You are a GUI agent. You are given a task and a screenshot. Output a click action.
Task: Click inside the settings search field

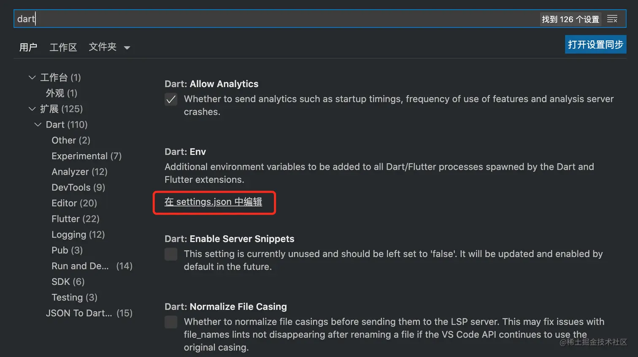pyautogui.click(x=274, y=19)
